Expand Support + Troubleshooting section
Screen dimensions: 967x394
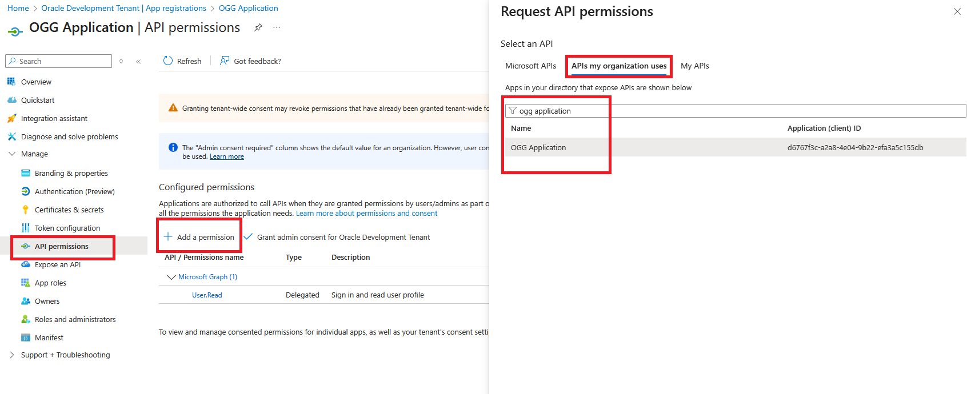12,355
